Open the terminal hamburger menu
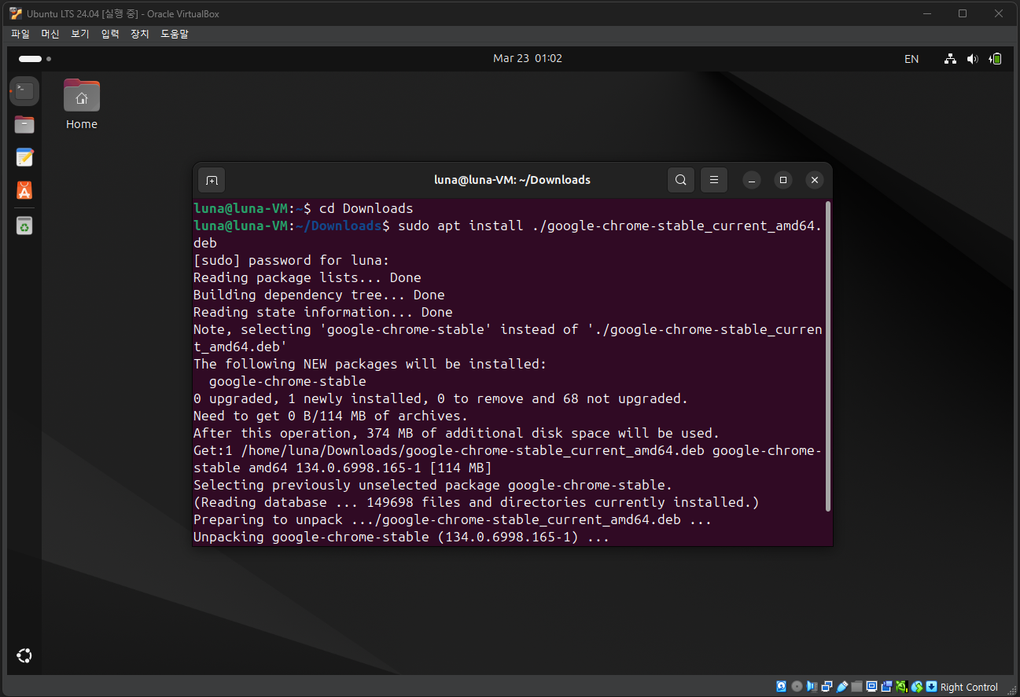Screen dimensions: 1020x697 714,180
